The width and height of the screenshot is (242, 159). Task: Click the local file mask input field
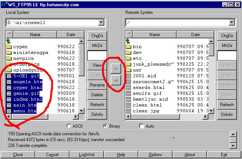pos(95,55)
